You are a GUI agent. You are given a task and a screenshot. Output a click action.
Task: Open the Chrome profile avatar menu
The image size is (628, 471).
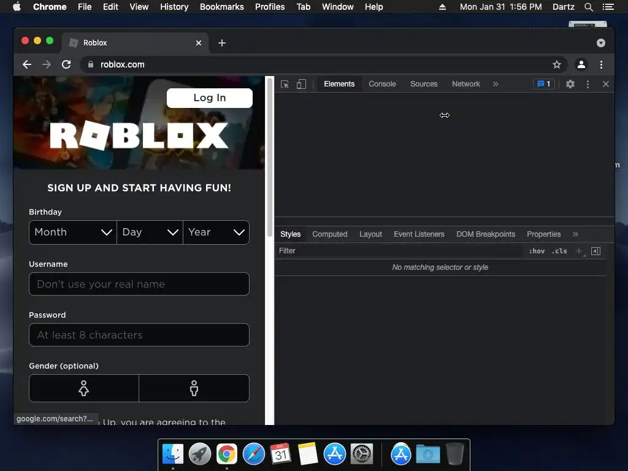(581, 64)
